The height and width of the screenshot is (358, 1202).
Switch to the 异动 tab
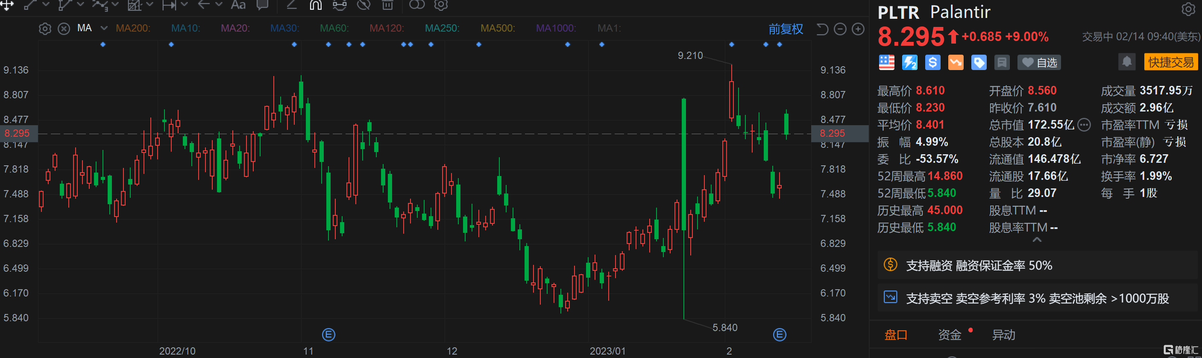tap(1004, 335)
